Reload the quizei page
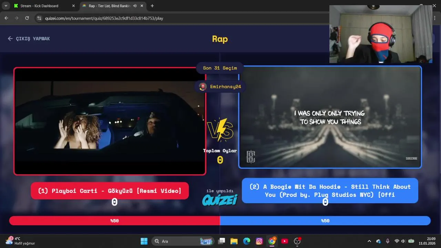441x248 pixels. 27,18
